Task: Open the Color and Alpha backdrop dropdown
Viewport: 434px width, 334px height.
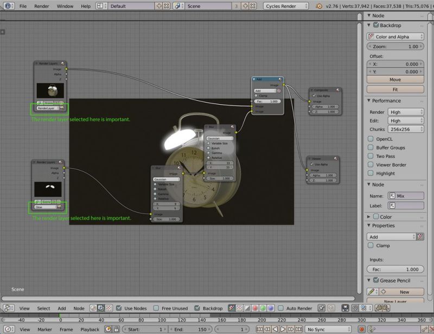Action: click(395, 35)
